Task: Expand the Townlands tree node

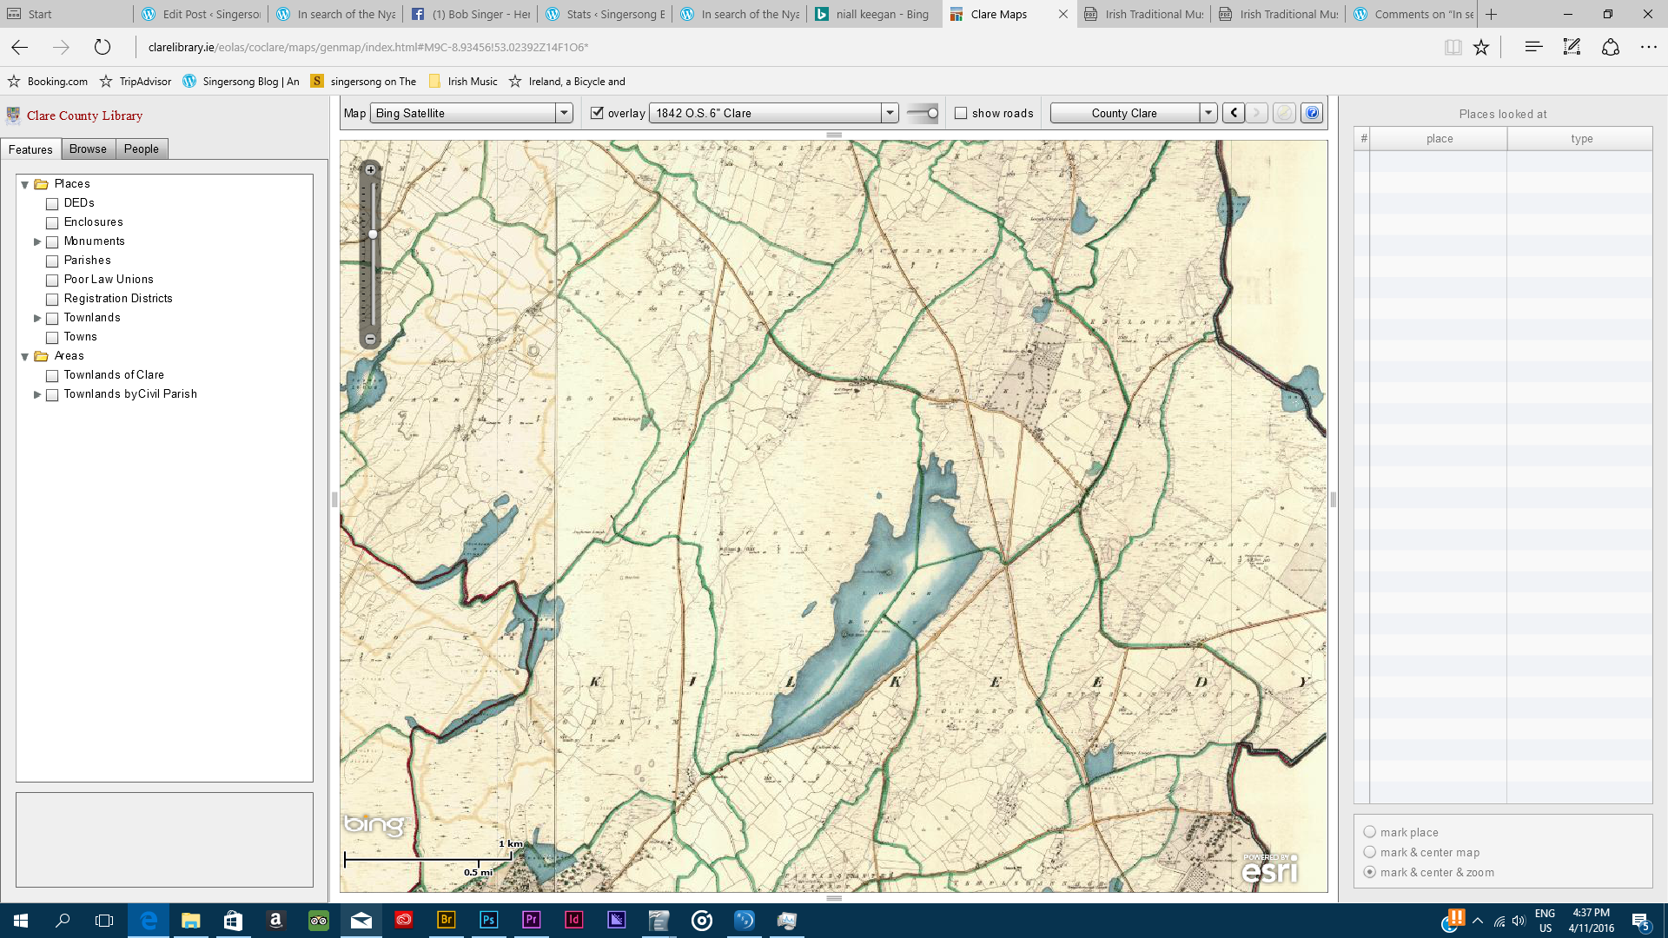Action: [37, 318]
